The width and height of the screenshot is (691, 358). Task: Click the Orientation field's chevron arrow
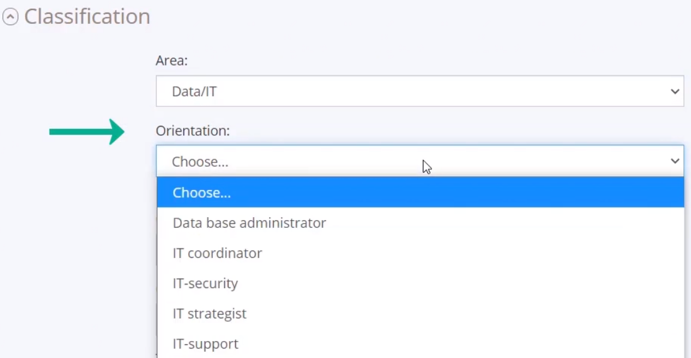pos(675,161)
